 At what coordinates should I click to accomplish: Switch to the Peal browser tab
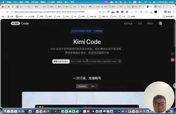click(x=112, y=7)
